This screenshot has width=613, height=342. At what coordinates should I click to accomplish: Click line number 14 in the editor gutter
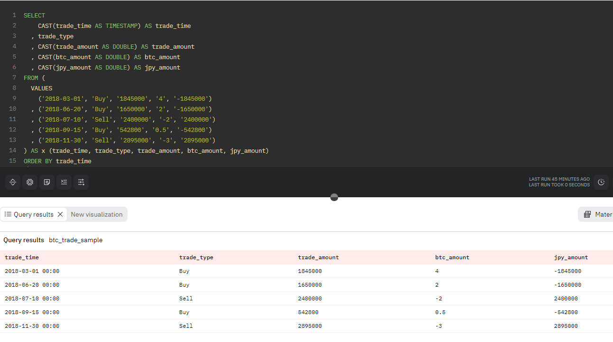click(x=13, y=150)
